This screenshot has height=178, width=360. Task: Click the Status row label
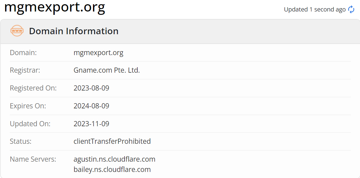tap(19, 141)
